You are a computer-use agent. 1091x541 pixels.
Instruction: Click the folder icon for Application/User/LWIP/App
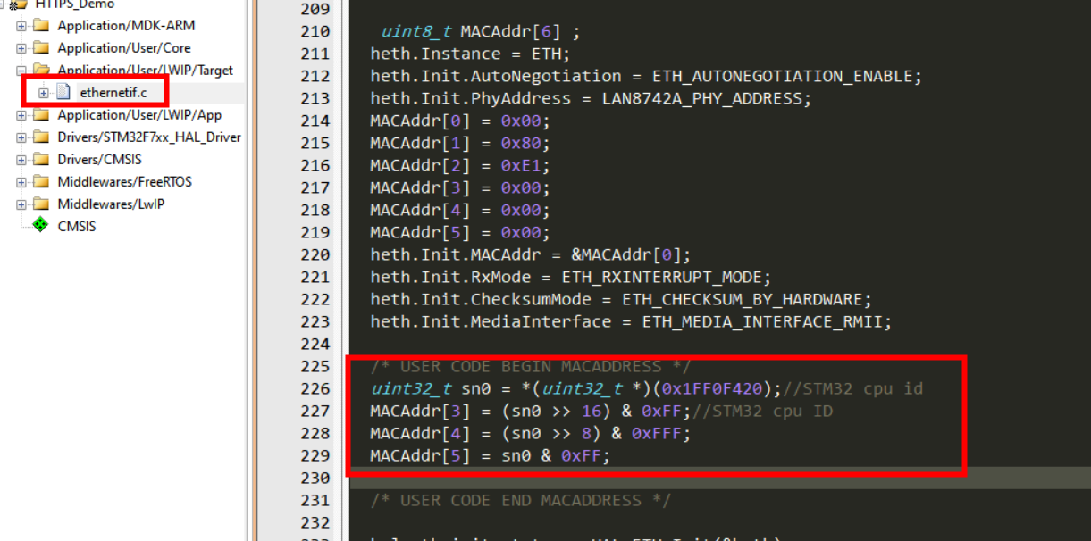pos(41,114)
